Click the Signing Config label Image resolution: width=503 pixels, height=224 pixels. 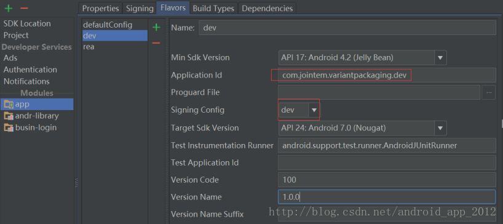click(x=197, y=110)
